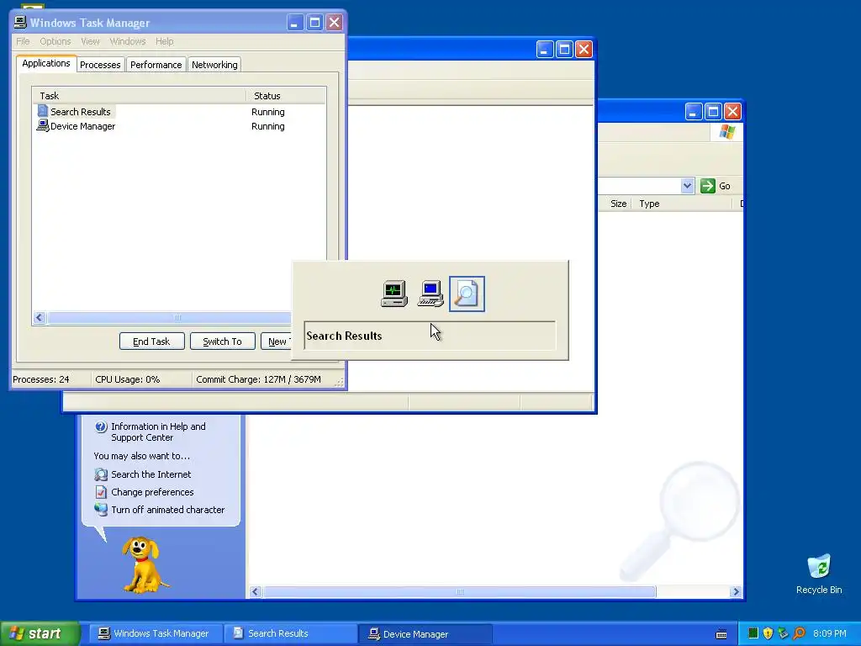Open the Options menu in Task Manager

pyautogui.click(x=55, y=41)
